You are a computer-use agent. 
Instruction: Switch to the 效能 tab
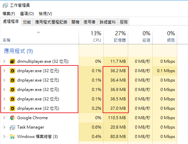27,22
